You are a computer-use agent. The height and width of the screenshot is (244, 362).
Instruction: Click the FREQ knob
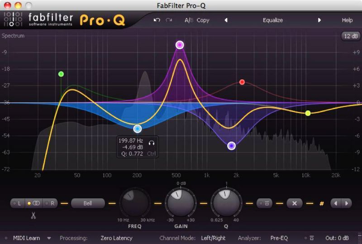tap(134, 203)
